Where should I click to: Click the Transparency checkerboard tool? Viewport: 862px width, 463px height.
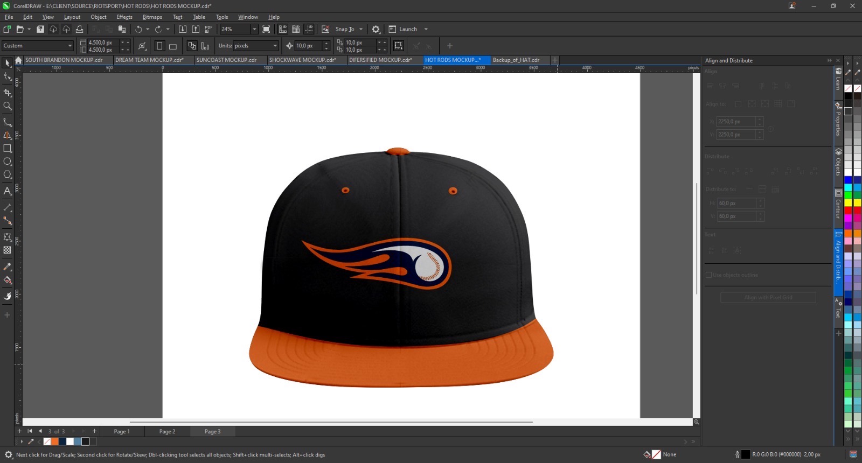tap(8, 250)
